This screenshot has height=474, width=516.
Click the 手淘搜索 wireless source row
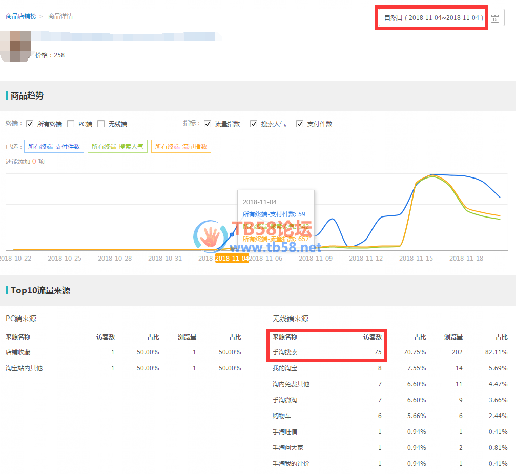click(x=390, y=352)
